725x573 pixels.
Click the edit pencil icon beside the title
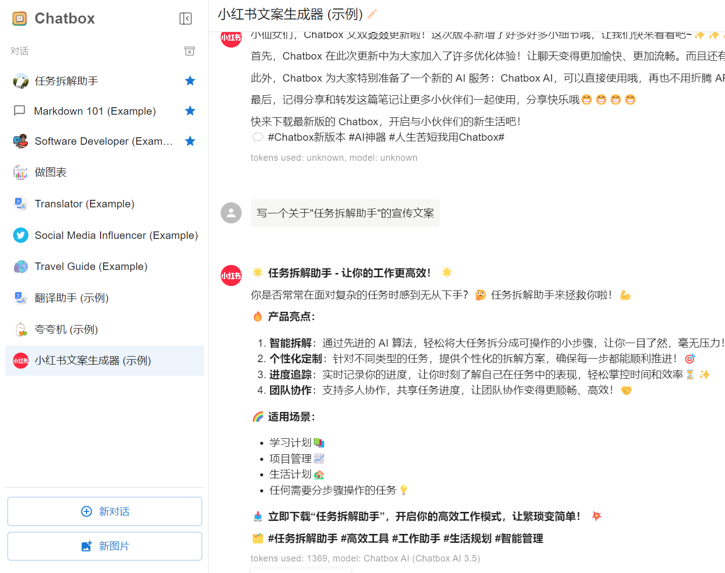click(x=372, y=14)
